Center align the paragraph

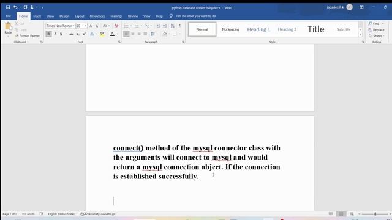133,34
